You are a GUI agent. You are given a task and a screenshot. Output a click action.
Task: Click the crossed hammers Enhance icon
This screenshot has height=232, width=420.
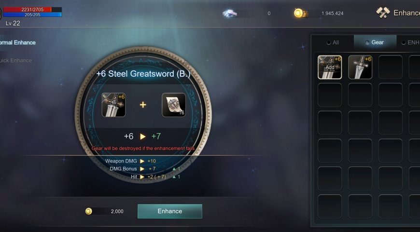(383, 13)
